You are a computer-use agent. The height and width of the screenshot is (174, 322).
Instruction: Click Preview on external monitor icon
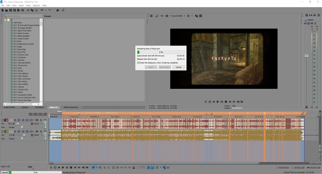pos(157,16)
